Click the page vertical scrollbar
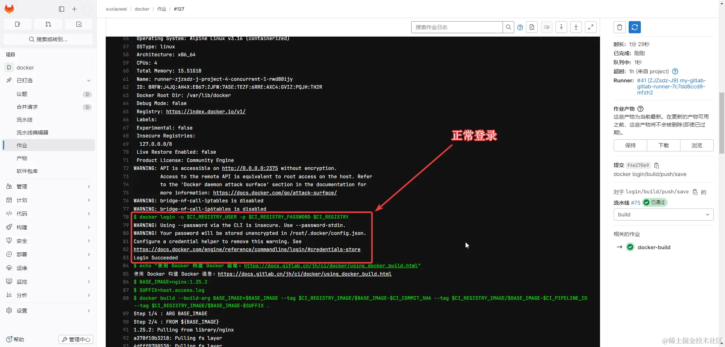725x347 pixels. [722, 123]
